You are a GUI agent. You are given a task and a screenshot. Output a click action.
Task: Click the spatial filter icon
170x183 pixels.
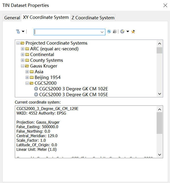[x=18, y=32]
